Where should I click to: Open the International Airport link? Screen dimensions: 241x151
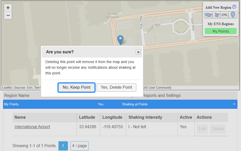click(32, 127)
